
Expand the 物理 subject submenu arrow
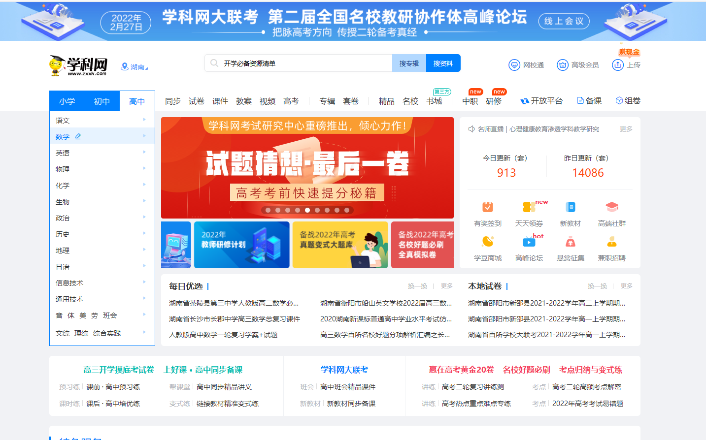144,168
